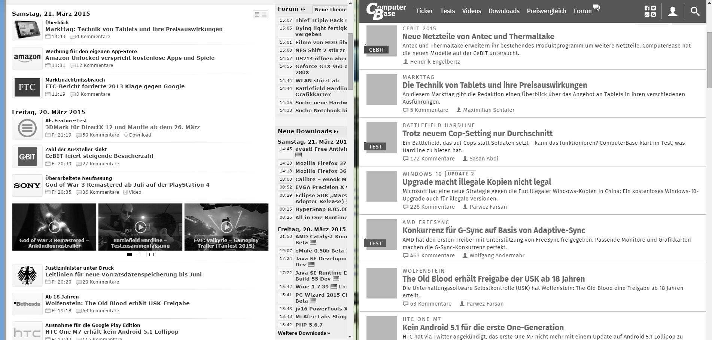Viewport: 712px width, 340px height.
Task: Open author Wolfgang Andermahr
Action: click(x=494, y=255)
